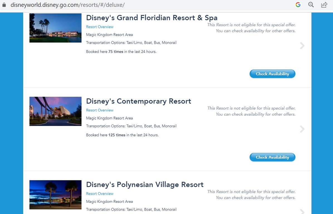
Task: Click the zoom magnifier icon in address bar
Action: 311,5
